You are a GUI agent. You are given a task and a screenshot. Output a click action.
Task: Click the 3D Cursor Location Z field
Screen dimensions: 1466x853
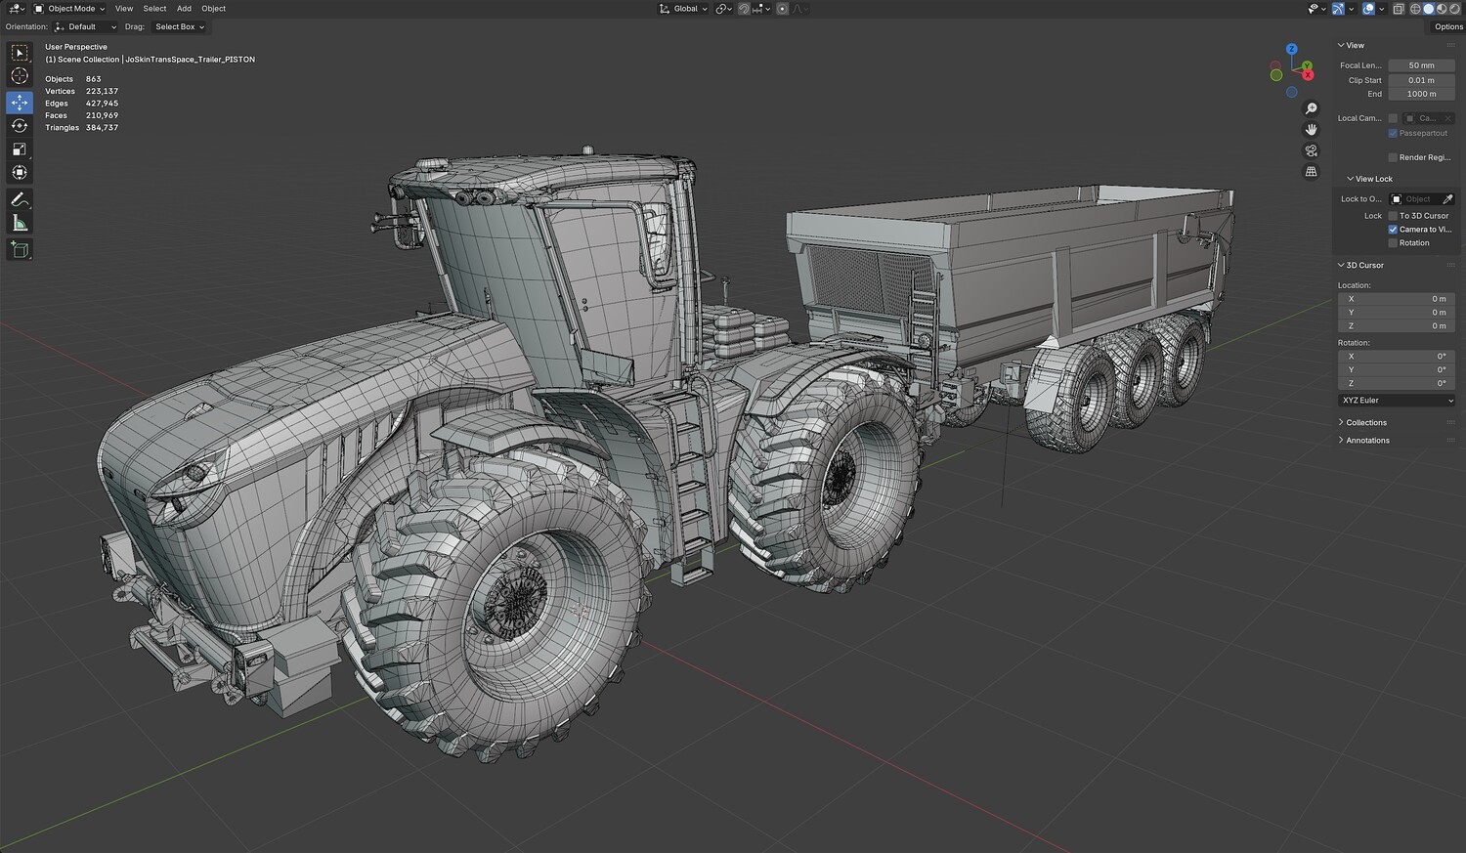[x=1396, y=326]
